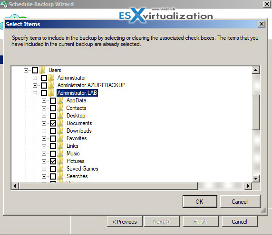272x235 pixels.
Task: Check the Administrator folder checkbox
Action: 44,78
